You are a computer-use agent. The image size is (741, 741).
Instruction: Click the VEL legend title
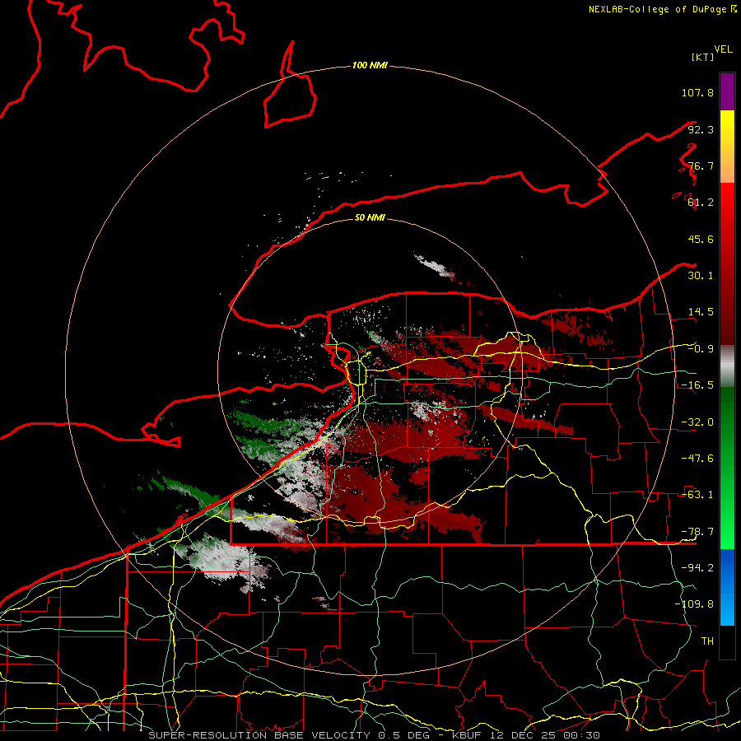click(x=723, y=49)
